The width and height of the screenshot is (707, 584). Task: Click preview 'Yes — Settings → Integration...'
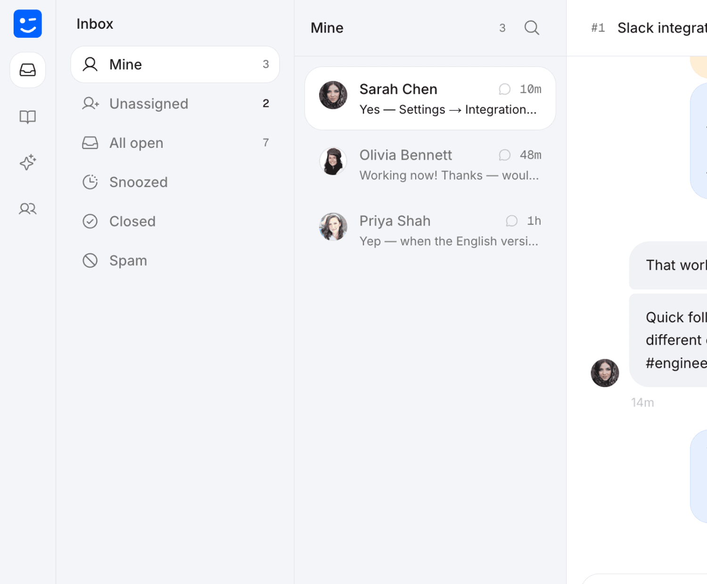[448, 110]
